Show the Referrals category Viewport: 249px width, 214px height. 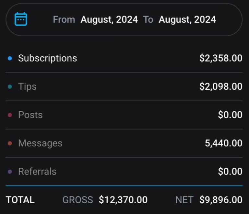[124, 172]
